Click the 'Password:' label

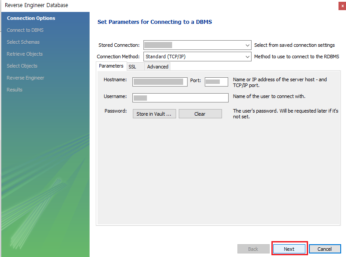click(x=116, y=111)
